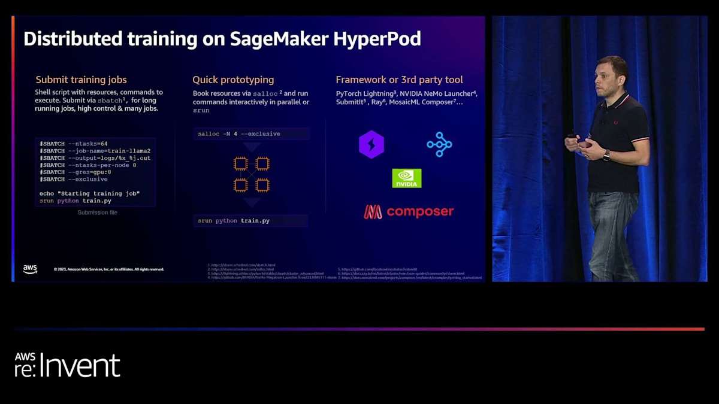Click the AWS logo on the slide footer

[x=30, y=269]
